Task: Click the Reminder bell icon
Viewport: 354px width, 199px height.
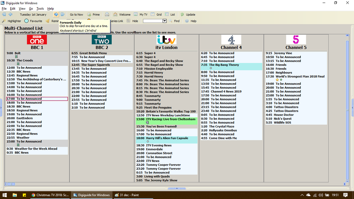Action: tap(48, 21)
